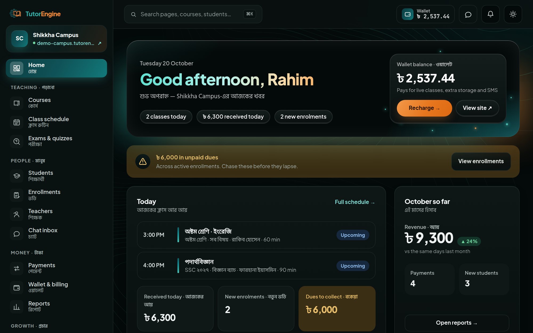Click View enrollments button

(x=481, y=161)
